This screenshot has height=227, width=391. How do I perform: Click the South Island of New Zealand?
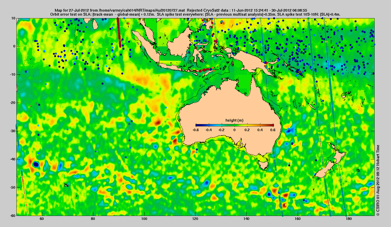click(x=324, y=170)
